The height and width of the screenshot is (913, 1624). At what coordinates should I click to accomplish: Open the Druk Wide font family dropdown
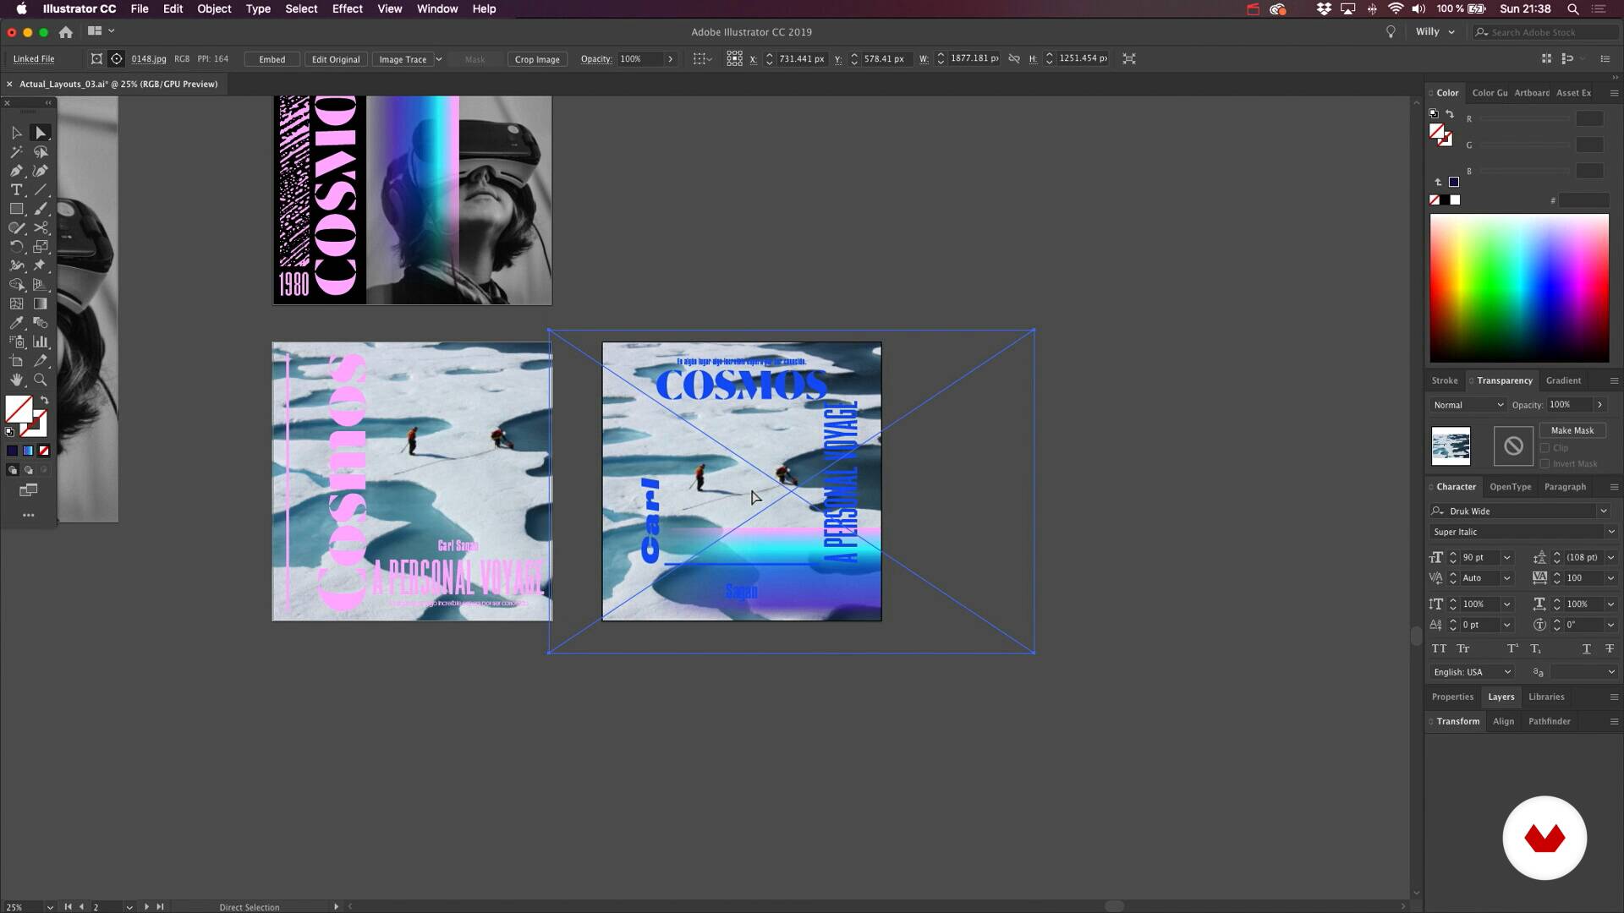tap(1604, 511)
